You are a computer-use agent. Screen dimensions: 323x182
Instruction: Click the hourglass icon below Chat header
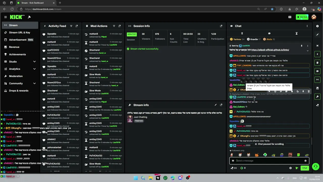point(297,33)
